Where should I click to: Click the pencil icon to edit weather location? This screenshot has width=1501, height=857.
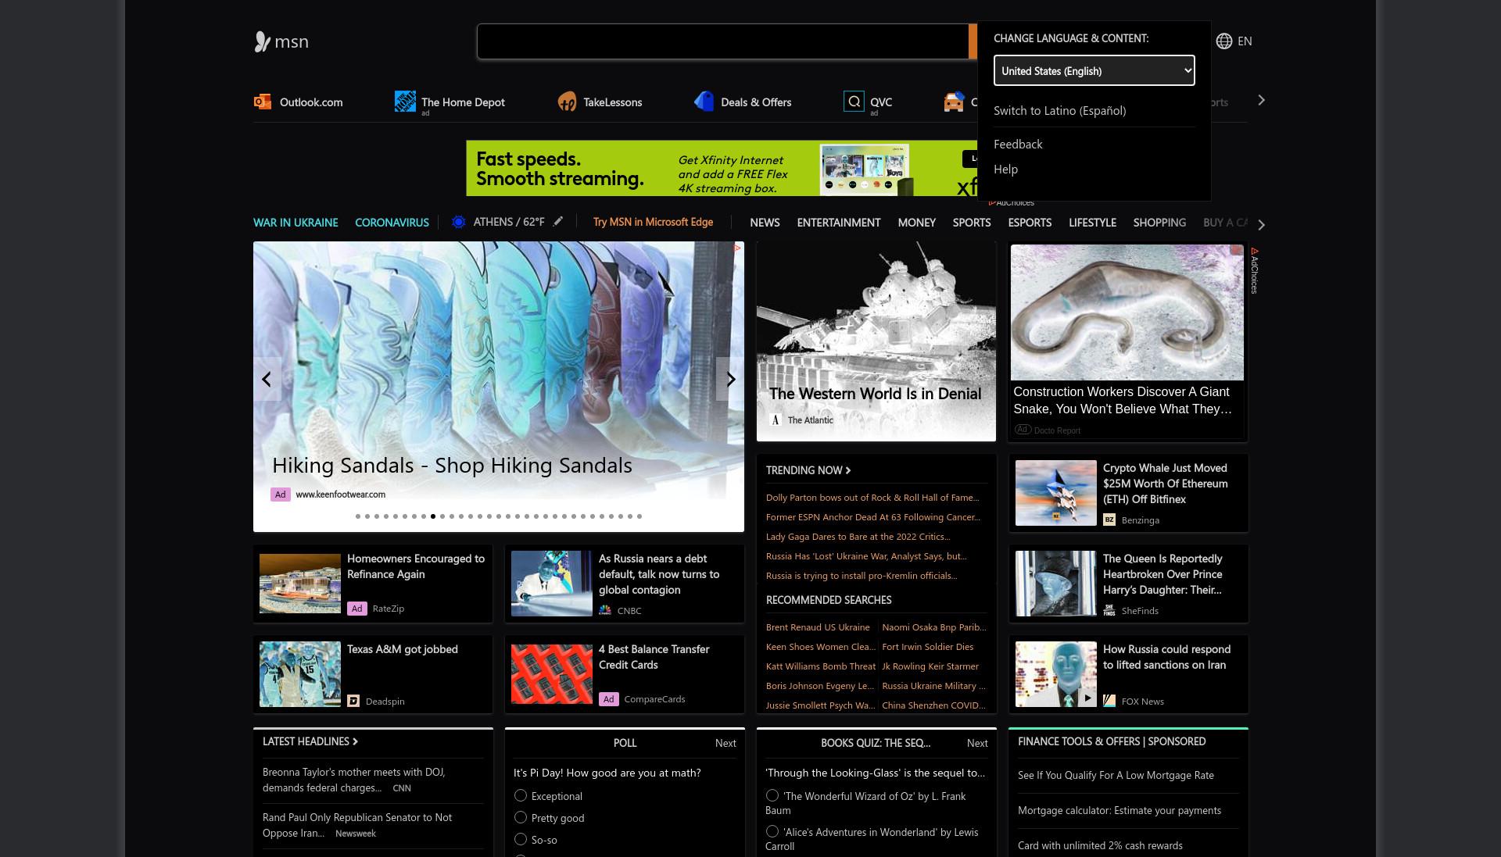pyautogui.click(x=558, y=222)
